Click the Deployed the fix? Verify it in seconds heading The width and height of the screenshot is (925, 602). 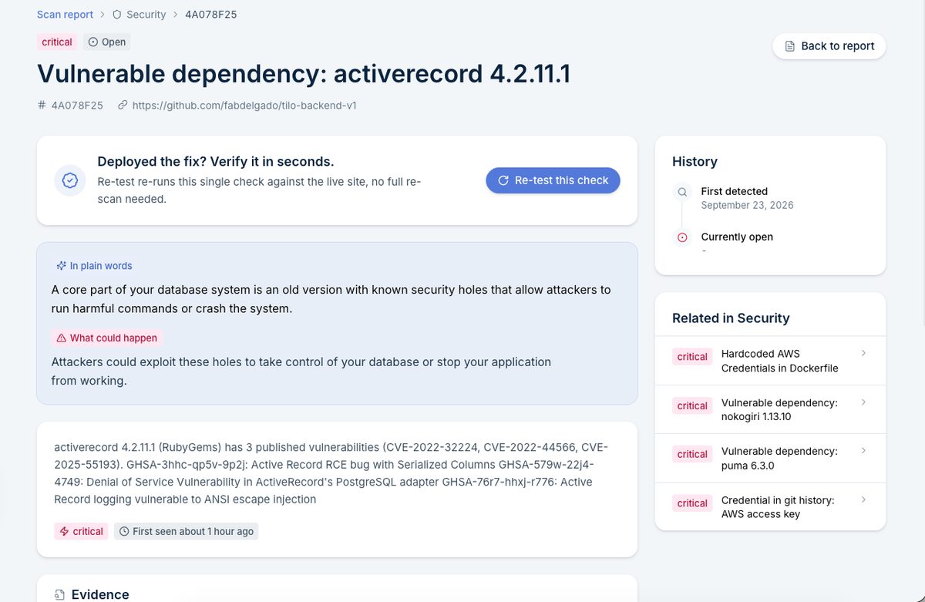tap(216, 162)
